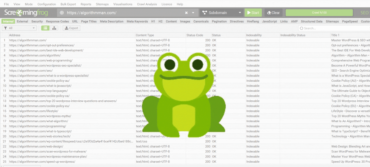370x167 pixels.
Task: Export the internal URL list
Action: (x=72, y=28)
